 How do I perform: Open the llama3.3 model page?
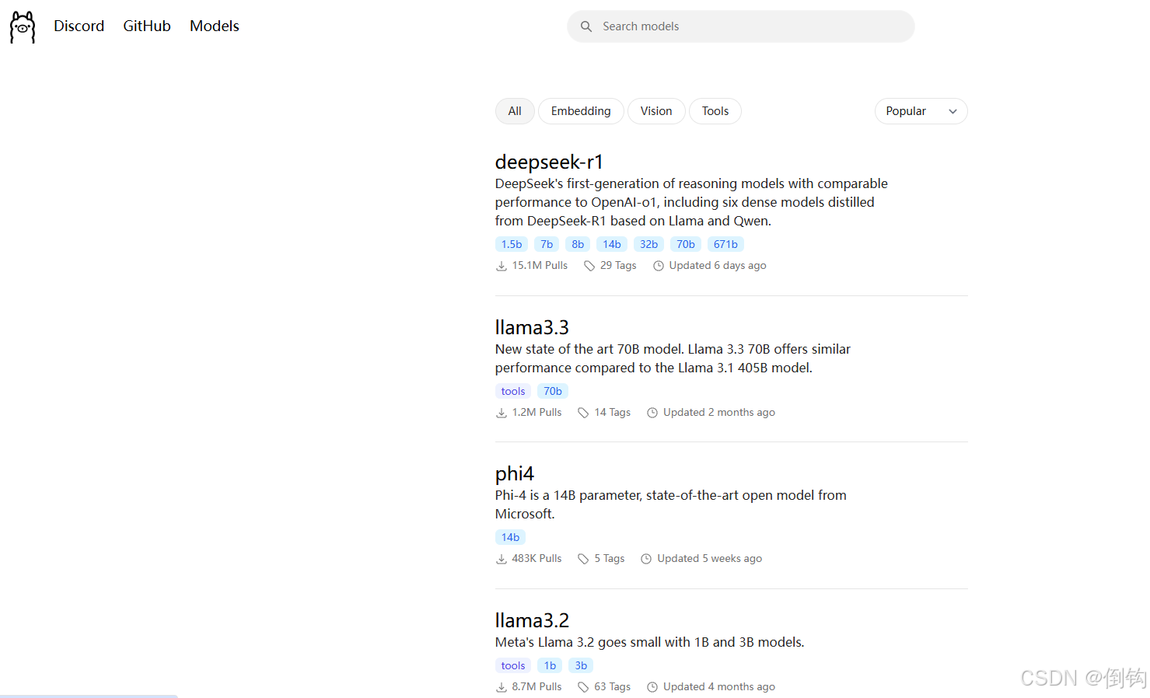pyautogui.click(x=532, y=327)
